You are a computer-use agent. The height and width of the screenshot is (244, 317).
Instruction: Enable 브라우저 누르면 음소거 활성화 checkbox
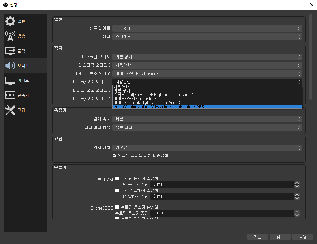point(117,178)
